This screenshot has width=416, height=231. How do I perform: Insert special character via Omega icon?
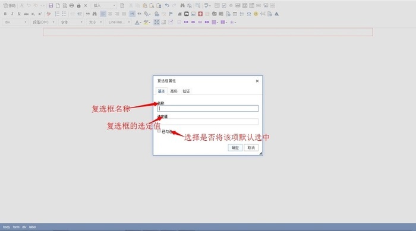(x=249, y=14)
